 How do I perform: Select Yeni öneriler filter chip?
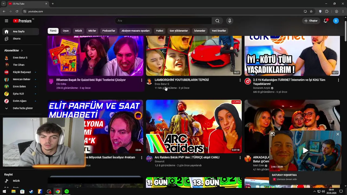[x=219, y=31]
